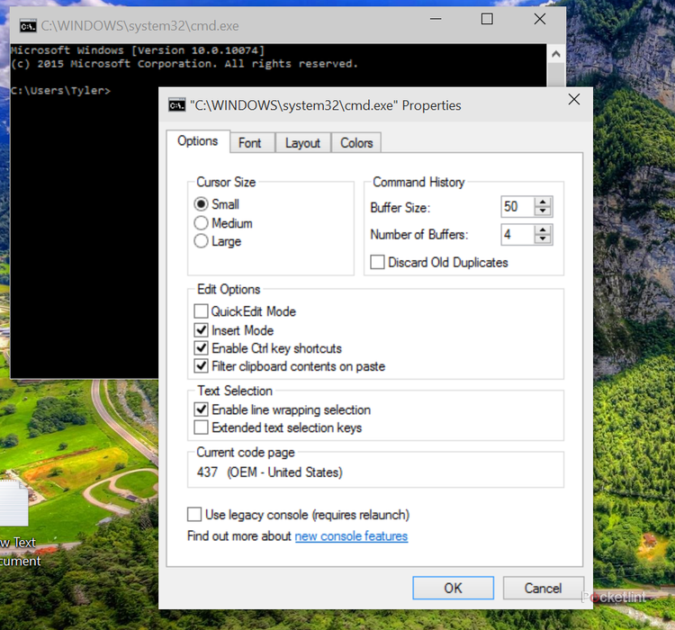Viewport: 675px width, 630px height.
Task: Enable Discard Old Duplicates
Action: pos(377,262)
